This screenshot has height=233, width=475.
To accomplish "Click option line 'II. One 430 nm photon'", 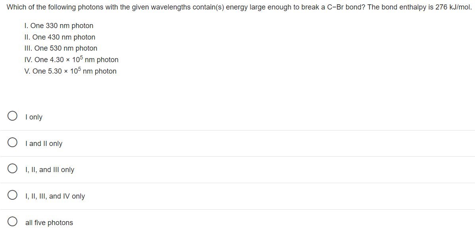I will pos(60,37).
